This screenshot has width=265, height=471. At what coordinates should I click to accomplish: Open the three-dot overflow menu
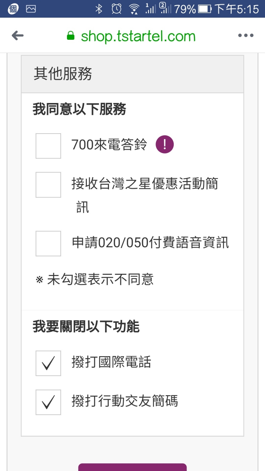[245, 36]
